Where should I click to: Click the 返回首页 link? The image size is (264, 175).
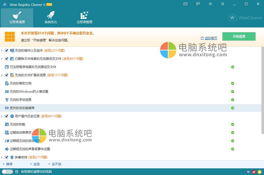tap(211, 38)
